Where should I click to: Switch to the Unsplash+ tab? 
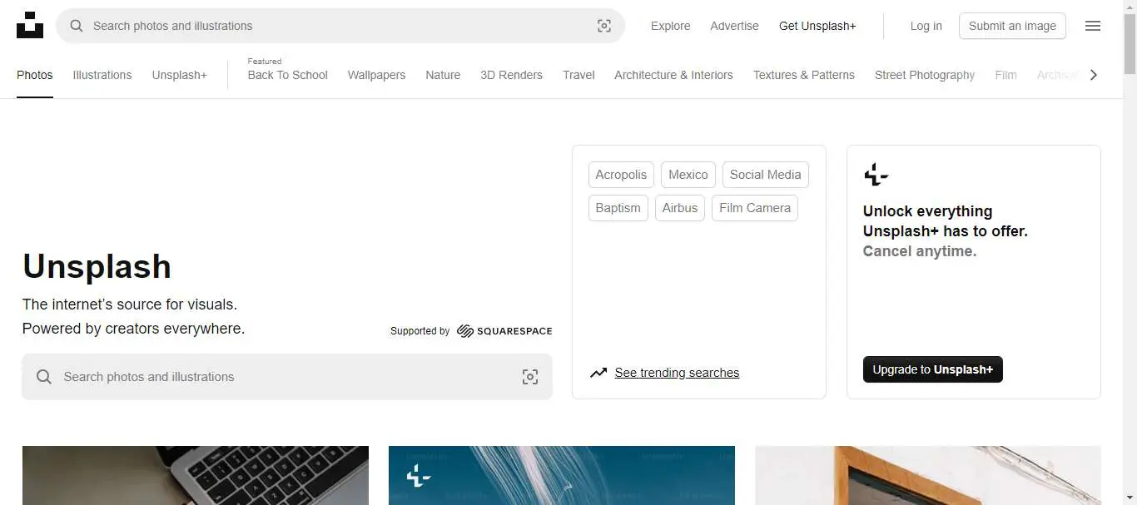[x=180, y=75]
